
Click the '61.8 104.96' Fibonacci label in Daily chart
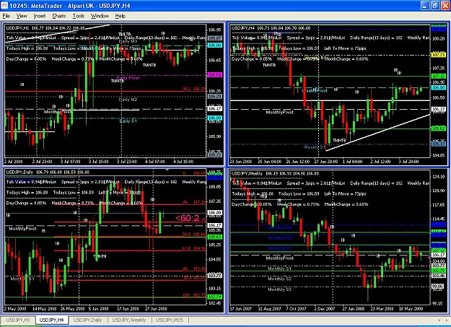tap(194, 248)
